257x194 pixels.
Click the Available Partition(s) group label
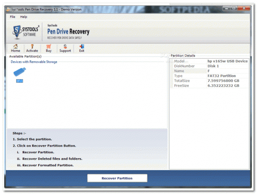25,56
